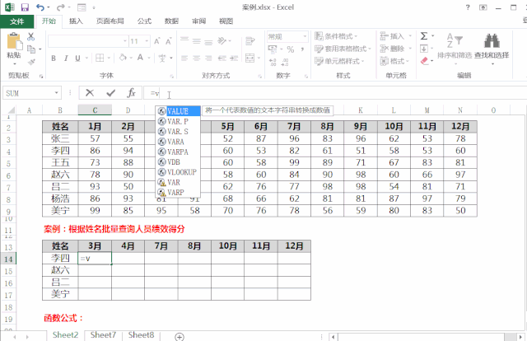This screenshot has height=341, width=527.
Task: Click the Comma style icon
Action: pos(302,49)
